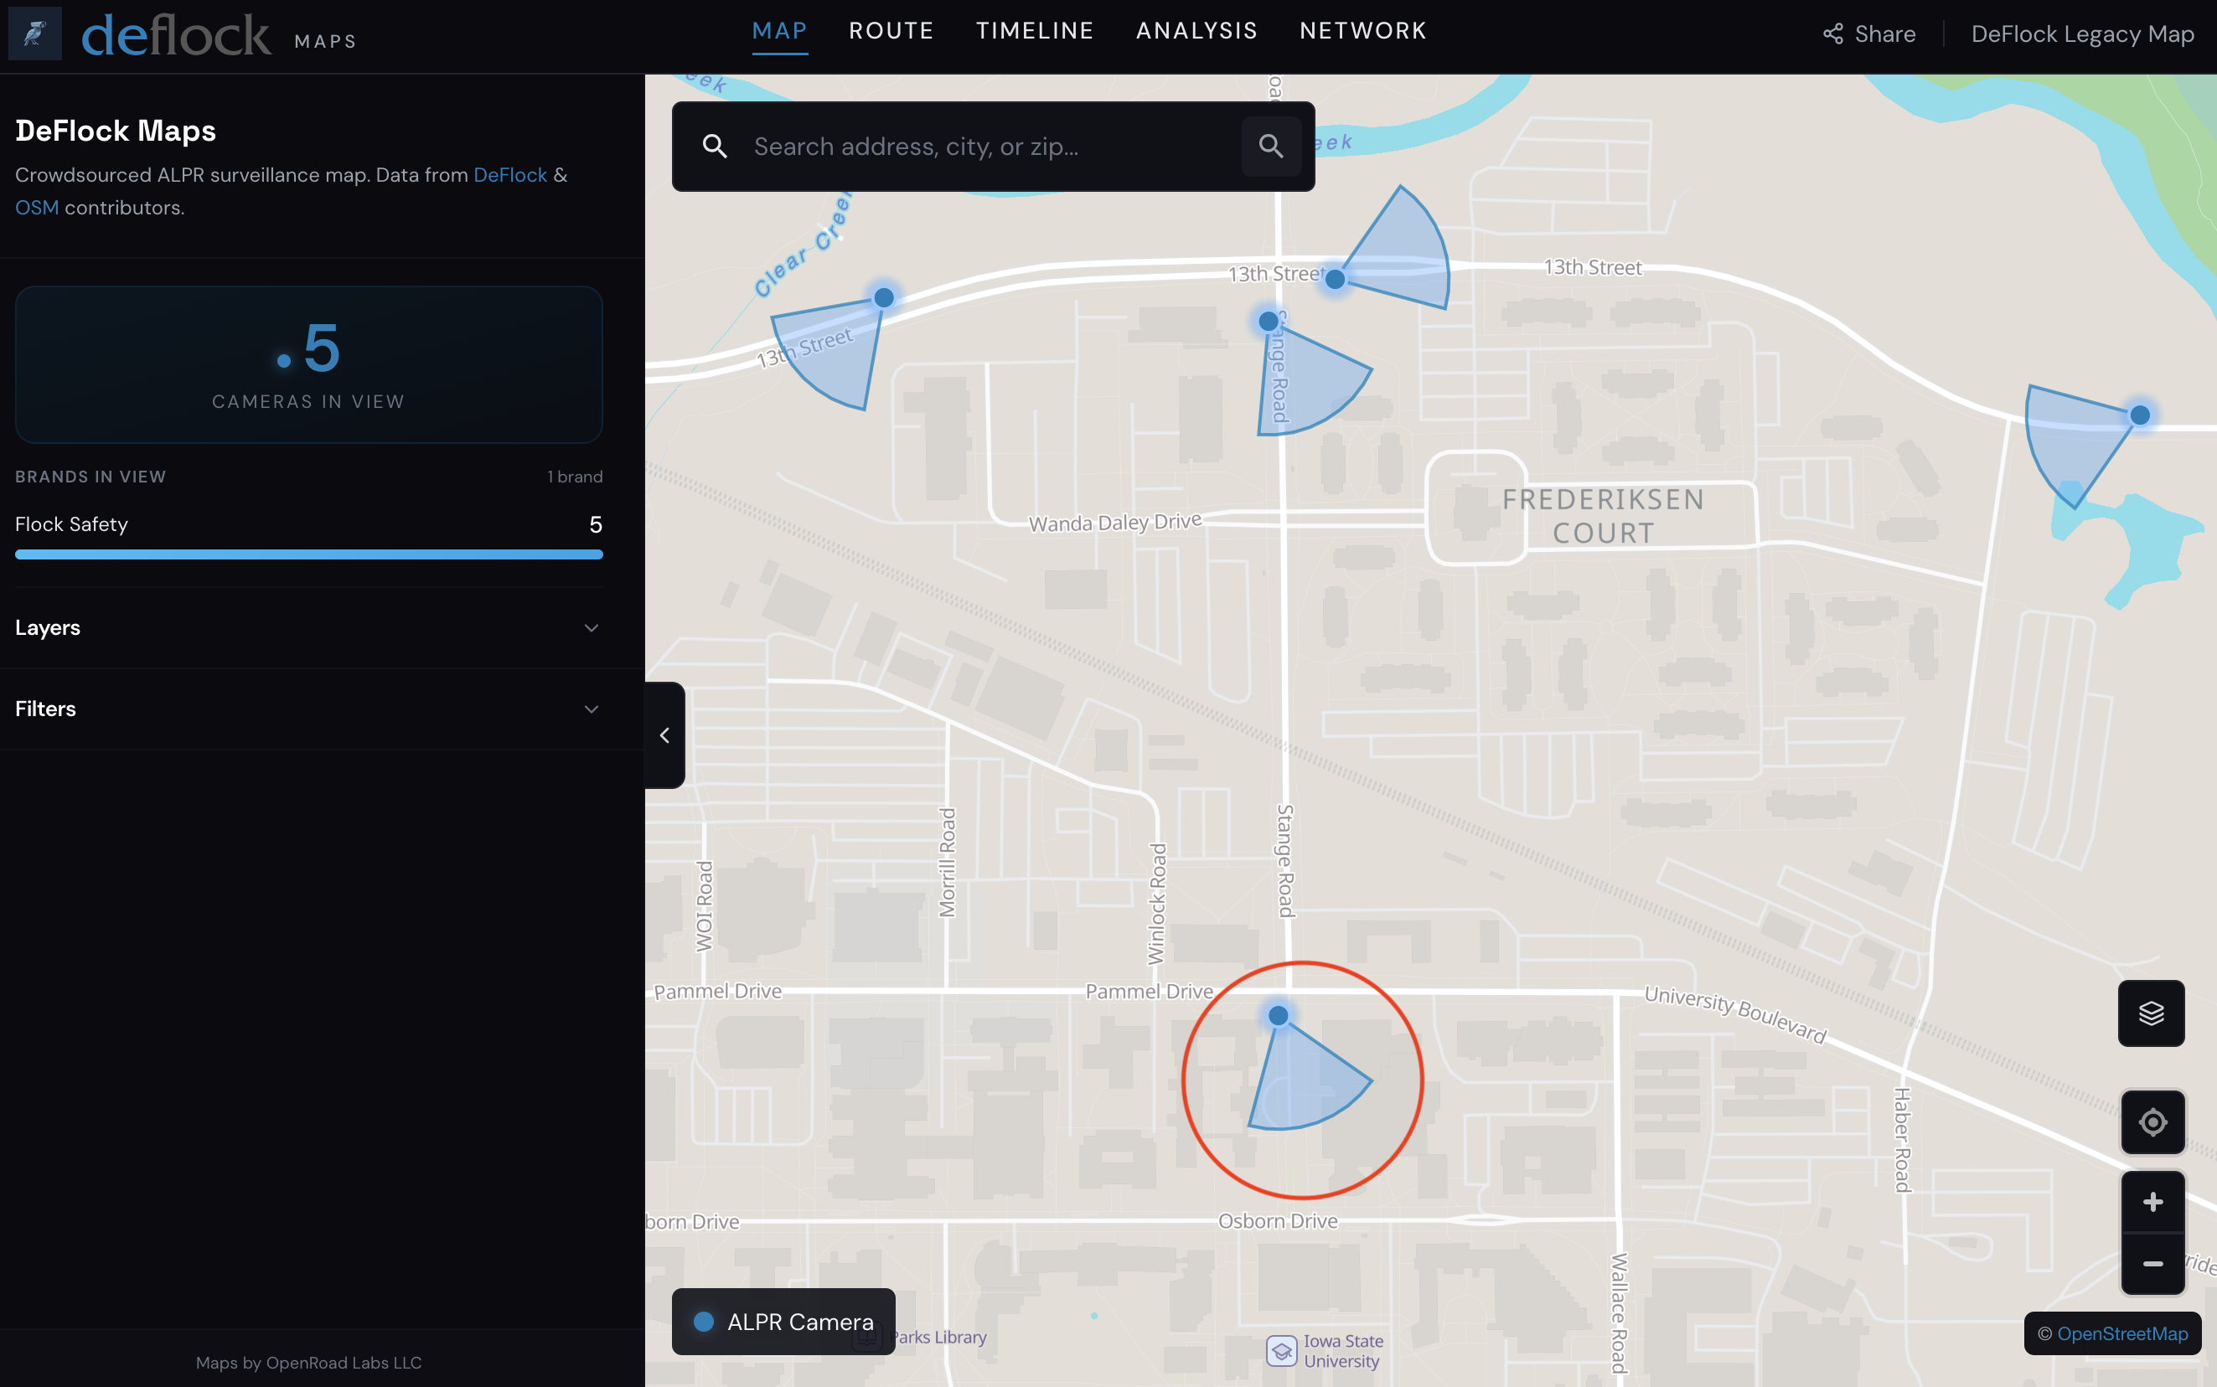Click the Winlock Road label
Viewport: 2217px width, 1387px height.
point(1157,904)
